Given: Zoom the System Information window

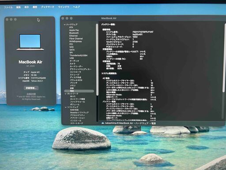Looking at the screenshot, I should (x=72, y=18).
